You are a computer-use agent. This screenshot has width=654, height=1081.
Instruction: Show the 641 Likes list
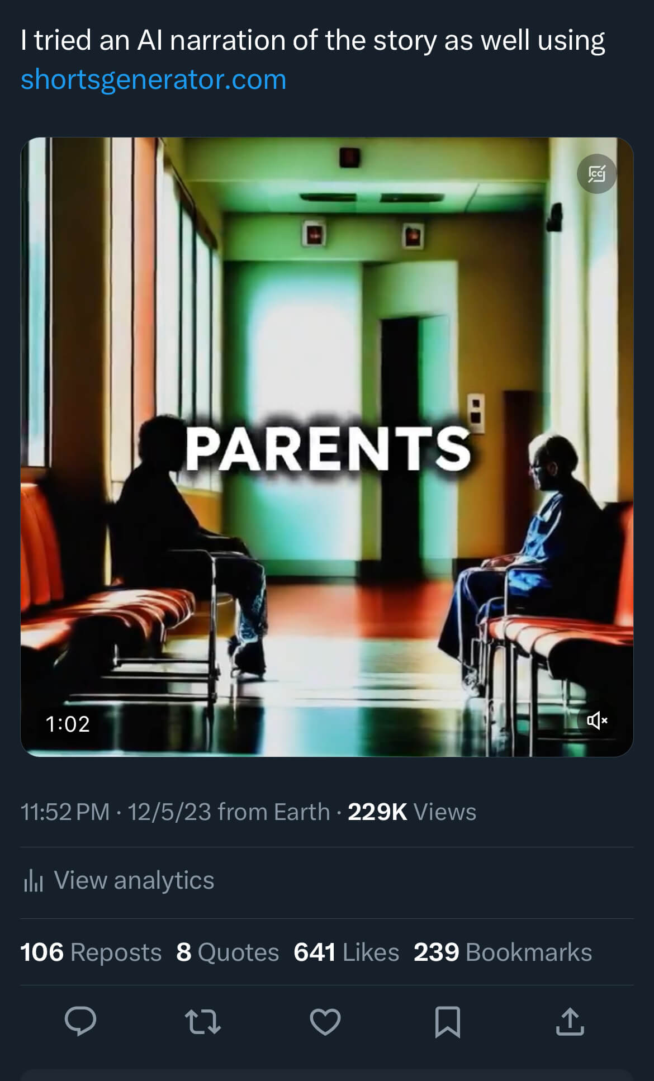point(346,952)
